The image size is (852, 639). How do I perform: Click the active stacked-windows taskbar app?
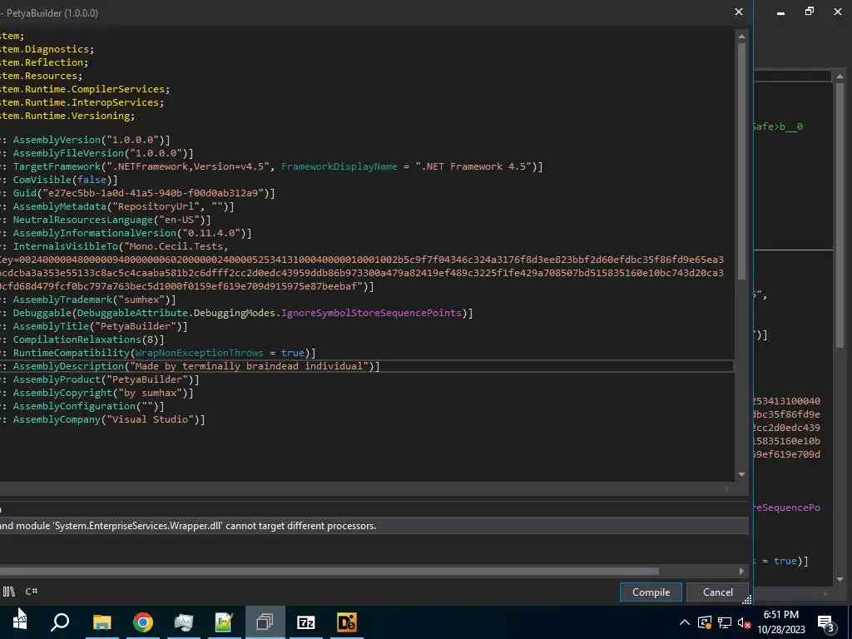pyautogui.click(x=265, y=622)
